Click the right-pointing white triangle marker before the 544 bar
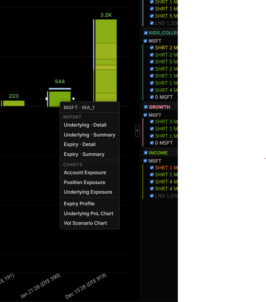 [47, 98]
